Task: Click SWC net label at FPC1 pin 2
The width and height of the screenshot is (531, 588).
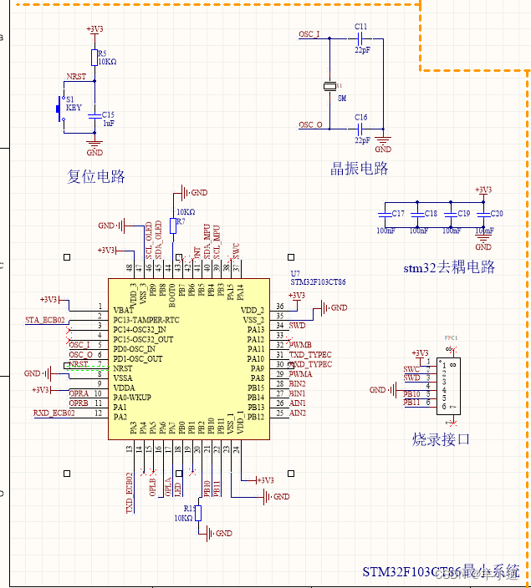Action: [x=412, y=369]
